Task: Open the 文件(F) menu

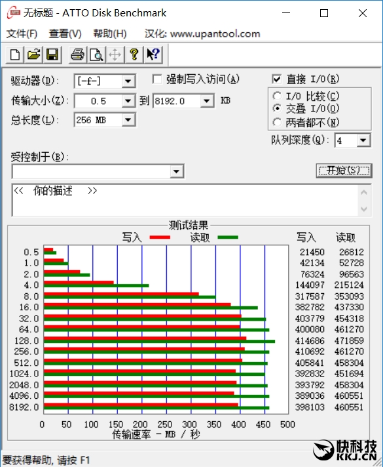Action: point(22,33)
